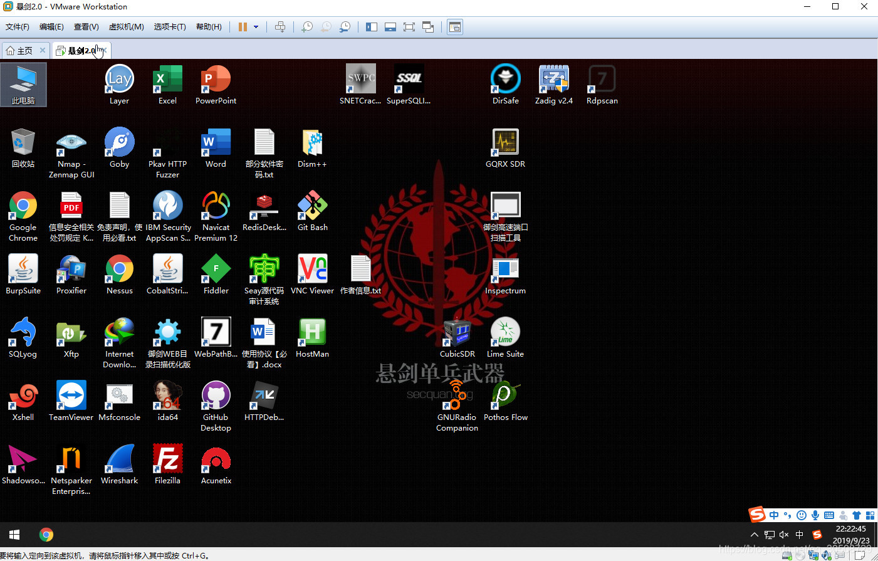Viewport: 878px width, 561px height.
Task: Launch GQRX SDR desktop icon
Action: (x=506, y=147)
